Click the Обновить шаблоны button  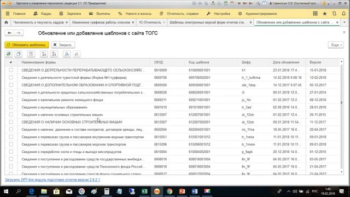27,45
